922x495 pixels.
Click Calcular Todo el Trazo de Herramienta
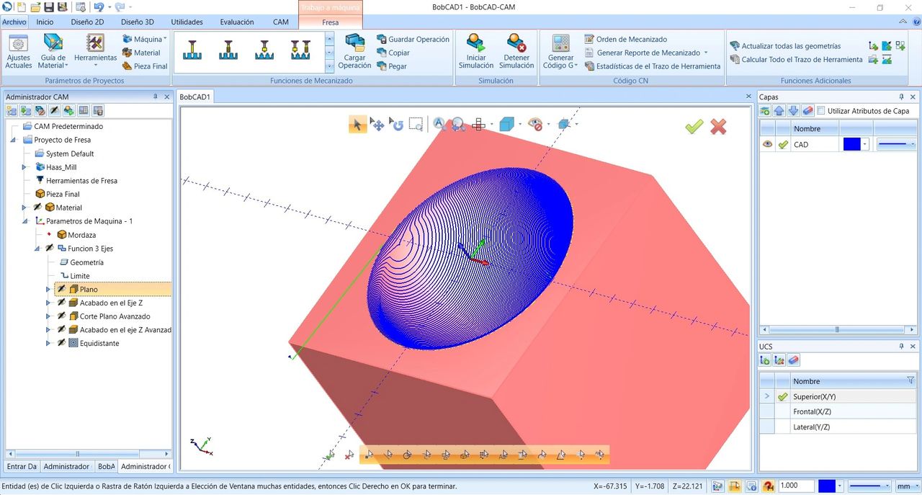coord(795,60)
